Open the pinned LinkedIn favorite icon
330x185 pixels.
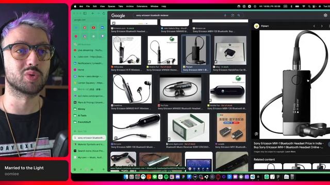pos(102,27)
